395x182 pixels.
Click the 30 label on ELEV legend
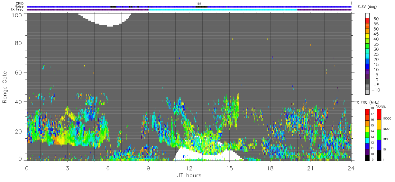pos(375,49)
